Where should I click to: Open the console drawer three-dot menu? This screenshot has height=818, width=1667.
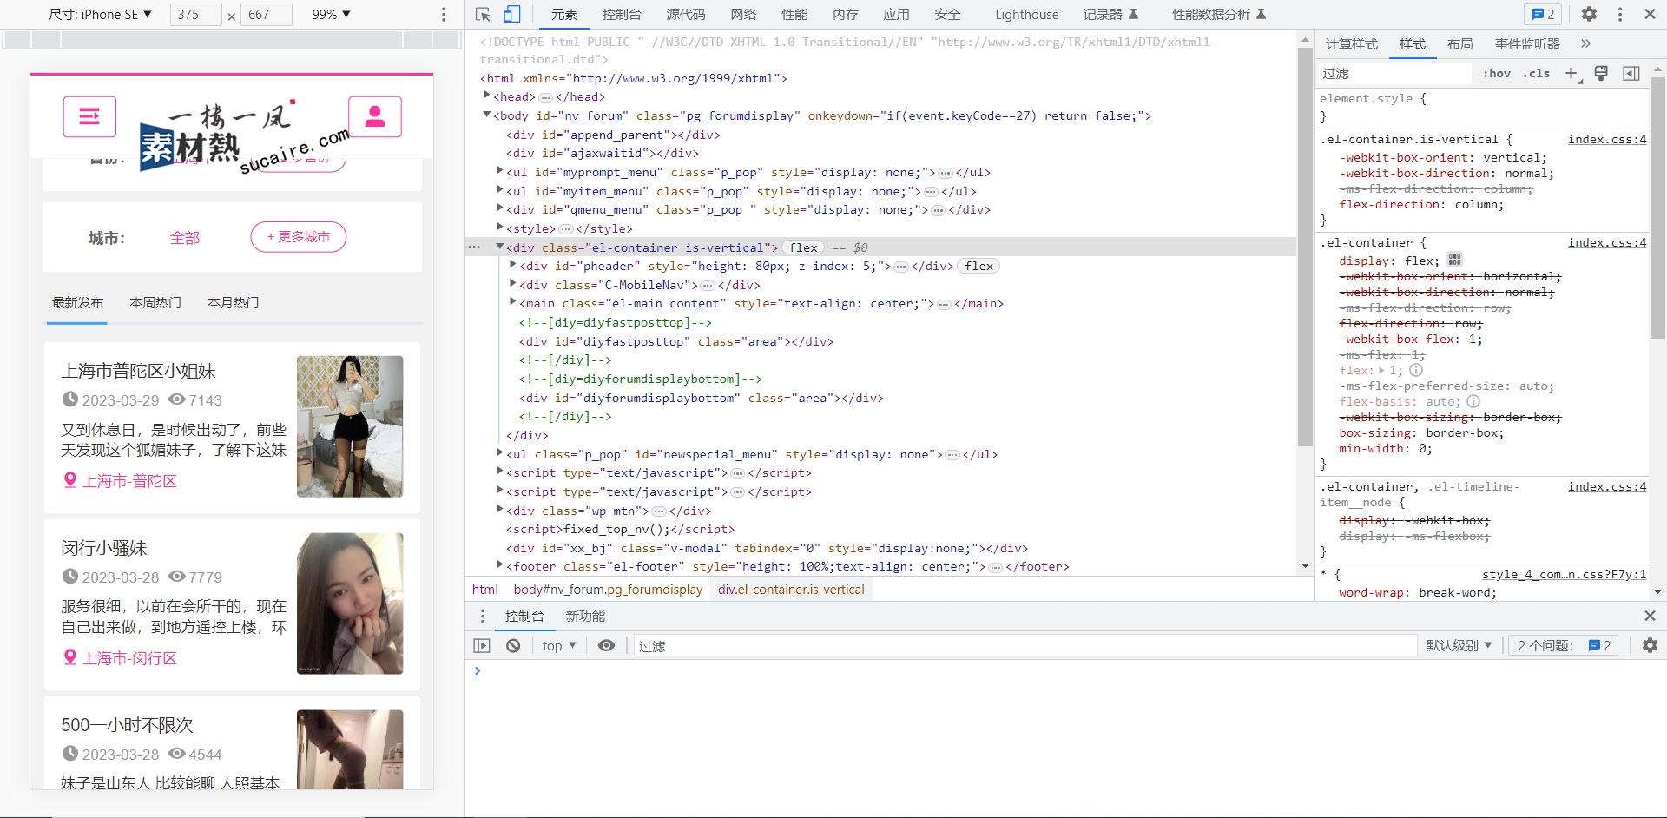point(483,616)
